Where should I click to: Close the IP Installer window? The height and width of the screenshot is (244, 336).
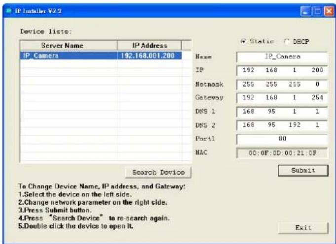(327, 10)
